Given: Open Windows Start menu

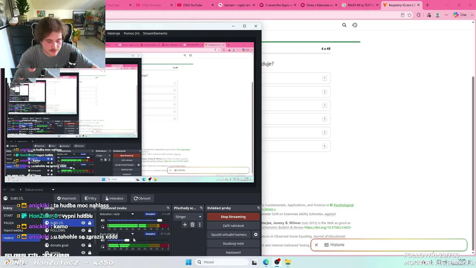Looking at the screenshot, I should [x=189, y=262].
